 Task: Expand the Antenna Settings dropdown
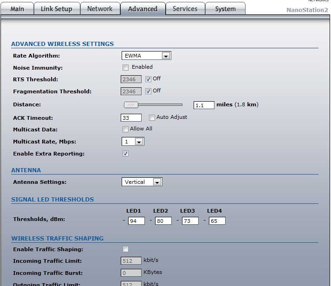pos(142,182)
